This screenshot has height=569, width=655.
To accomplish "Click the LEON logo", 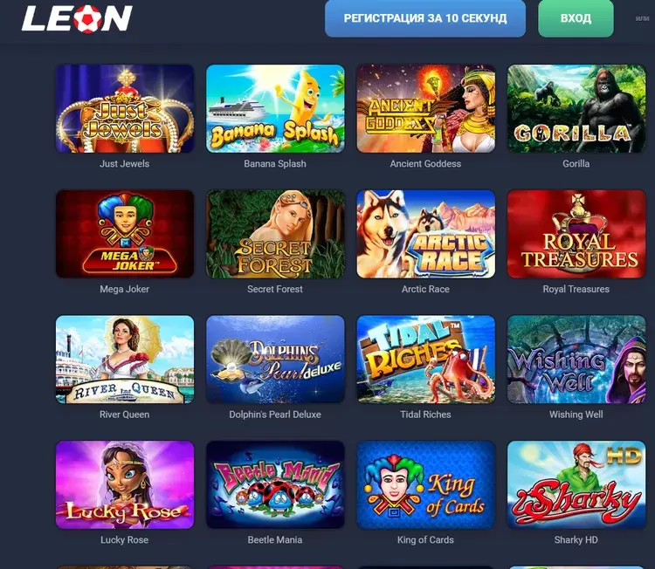I will tap(77, 18).
